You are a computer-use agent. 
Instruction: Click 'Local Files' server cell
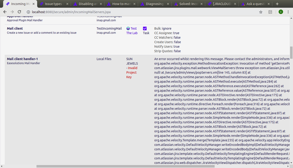104,59
